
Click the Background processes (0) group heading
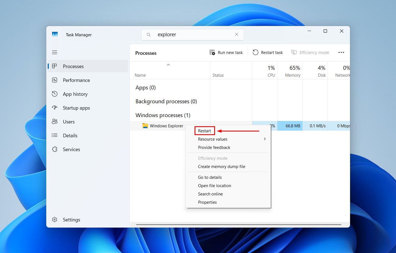166,101
